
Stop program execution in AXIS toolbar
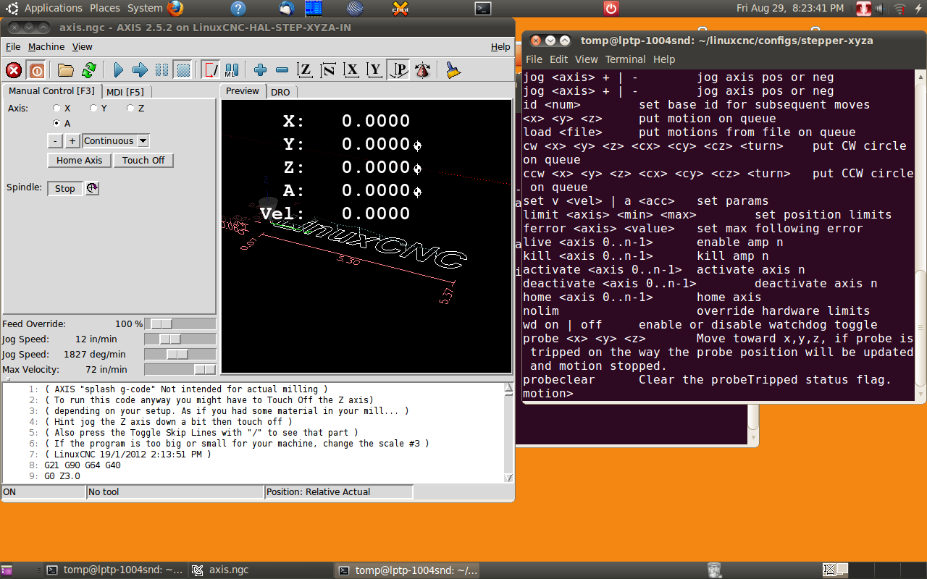point(184,70)
